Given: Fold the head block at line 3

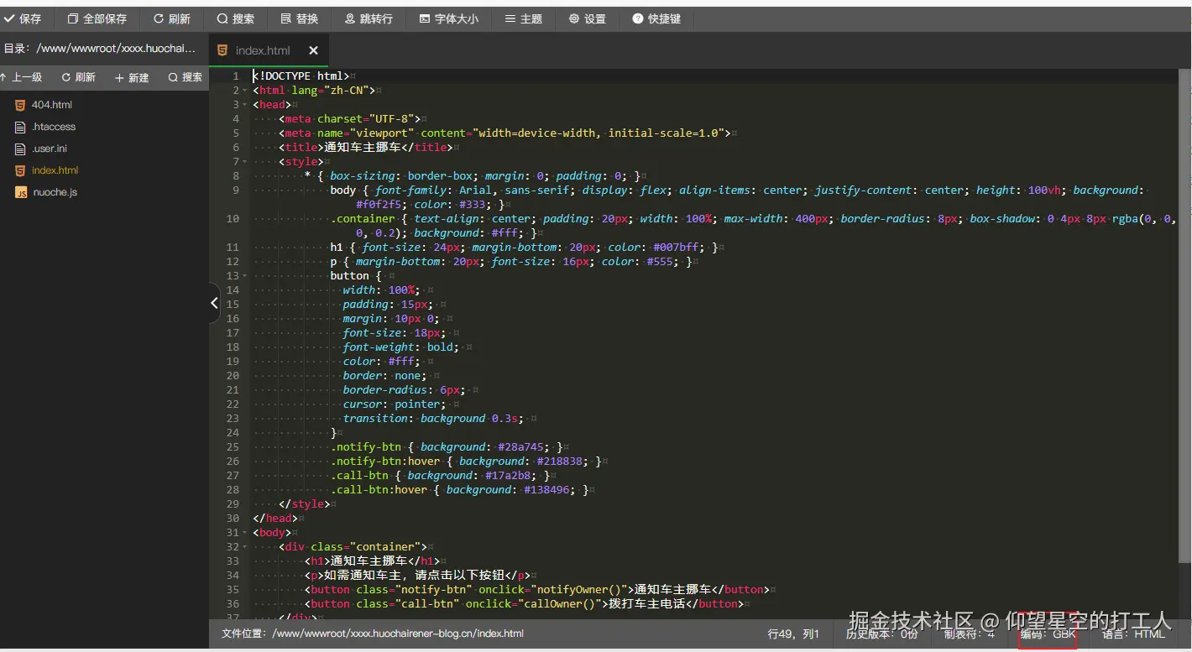Looking at the screenshot, I should pos(246,104).
